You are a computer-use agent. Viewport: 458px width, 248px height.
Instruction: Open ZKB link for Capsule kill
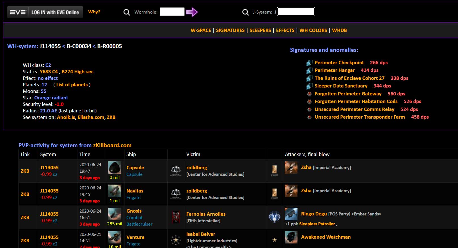(x=25, y=171)
